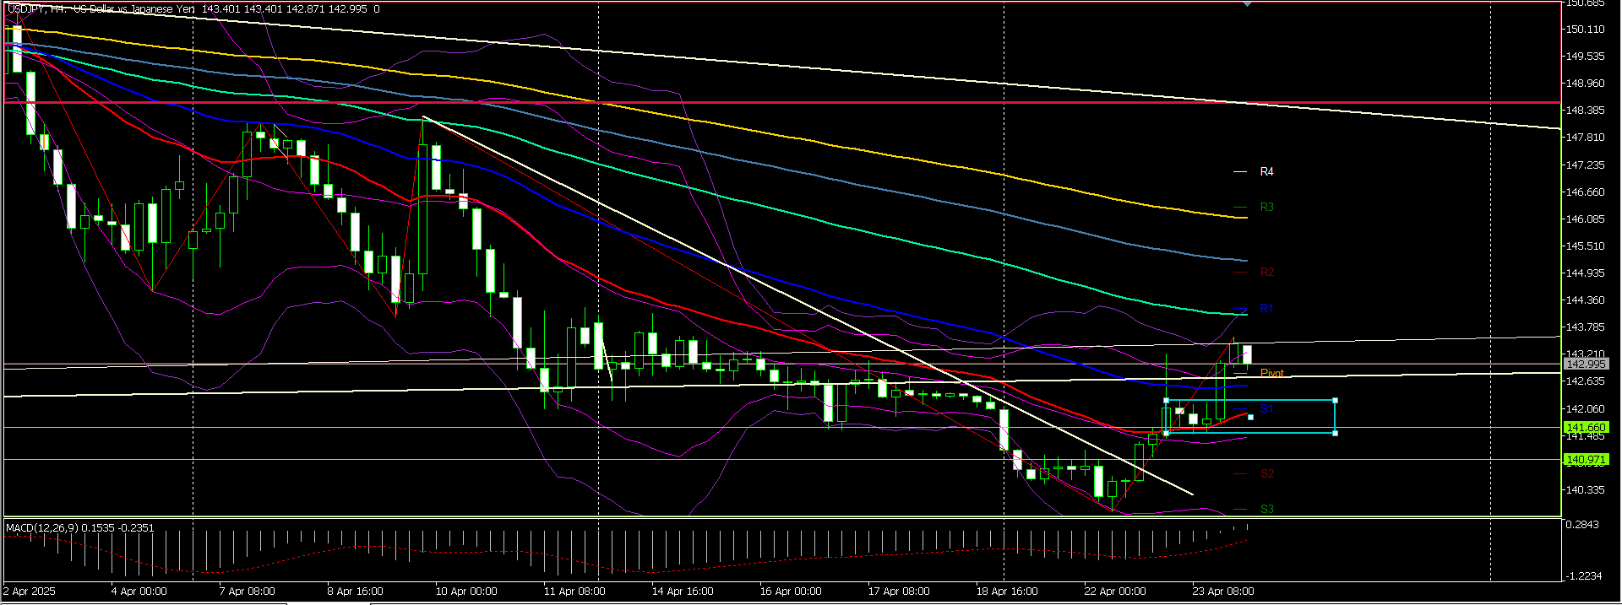
Task: Select the cyan rectangle's bottom-right corner handle
Action: pos(1335,433)
